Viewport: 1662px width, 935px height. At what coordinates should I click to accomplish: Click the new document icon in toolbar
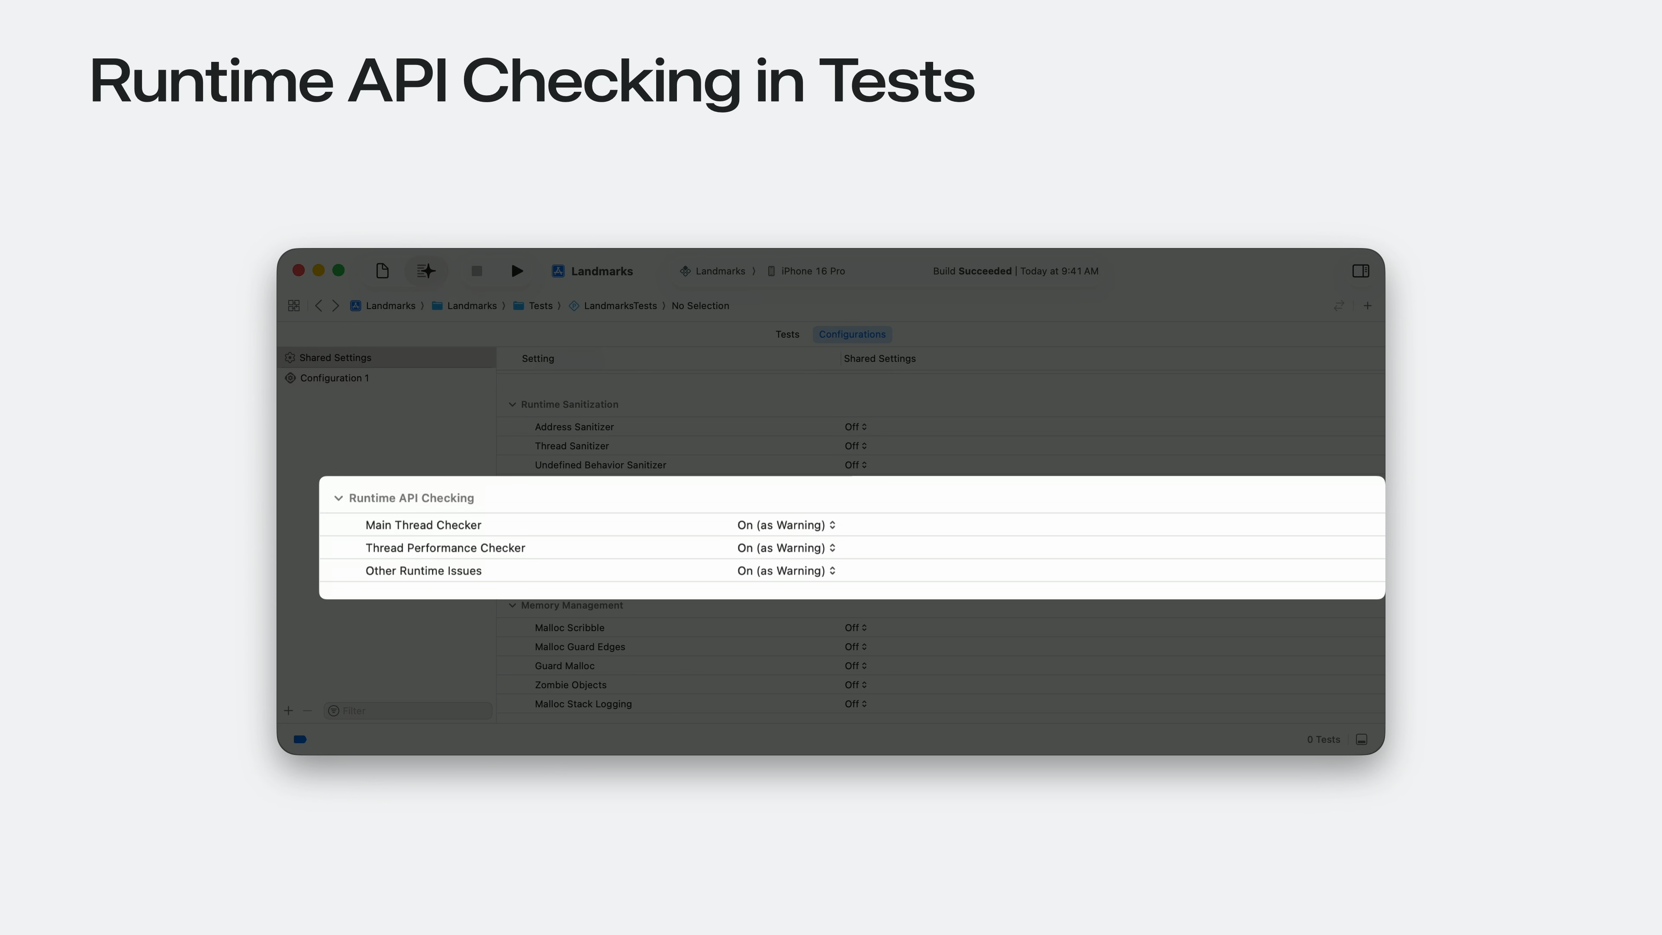point(382,271)
